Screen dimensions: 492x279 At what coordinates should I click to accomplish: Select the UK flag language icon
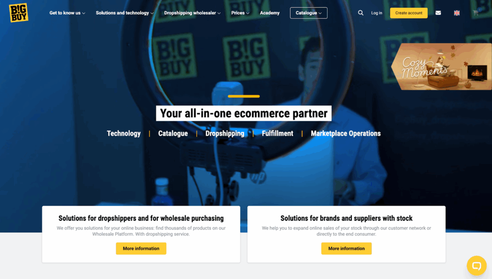[x=456, y=13]
